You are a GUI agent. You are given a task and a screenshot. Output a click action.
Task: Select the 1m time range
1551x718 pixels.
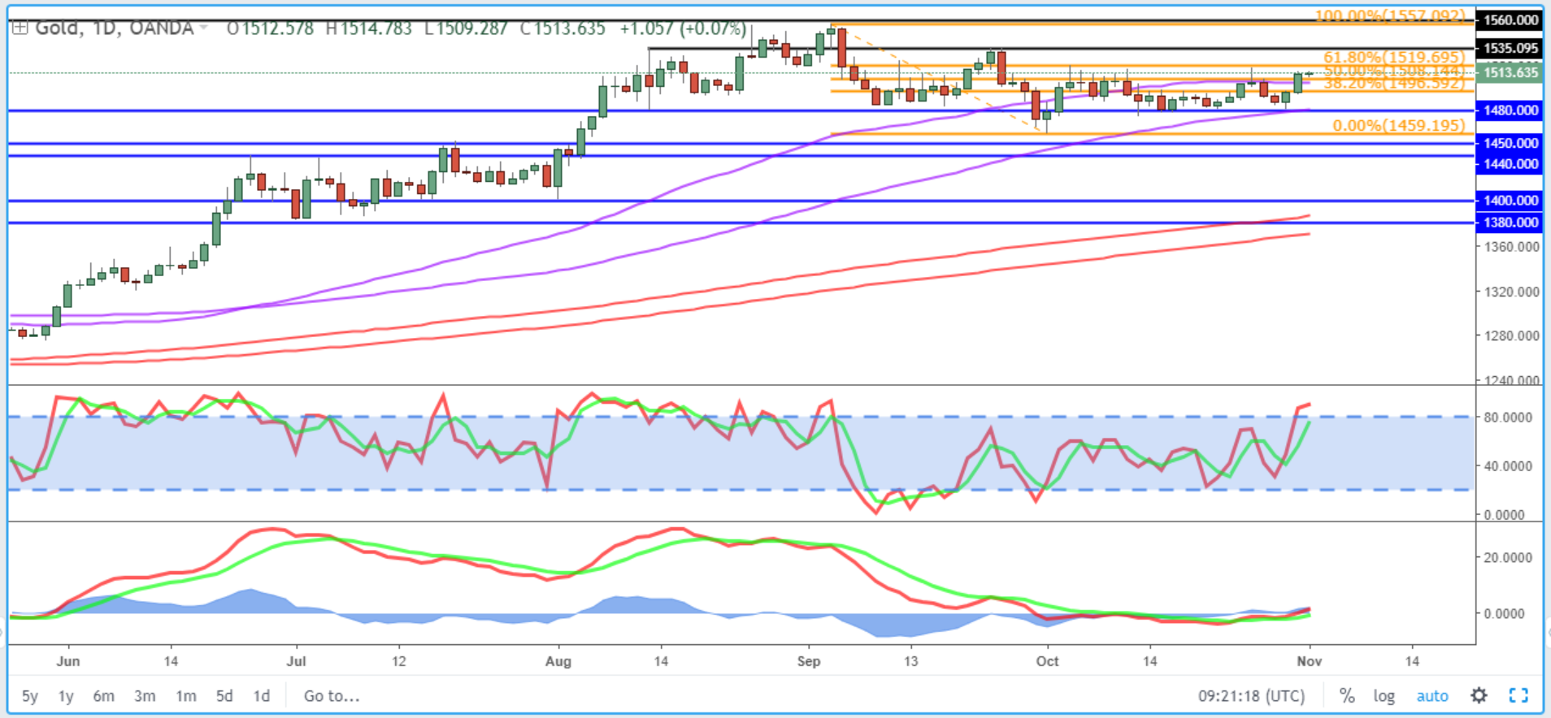(x=186, y=696)
